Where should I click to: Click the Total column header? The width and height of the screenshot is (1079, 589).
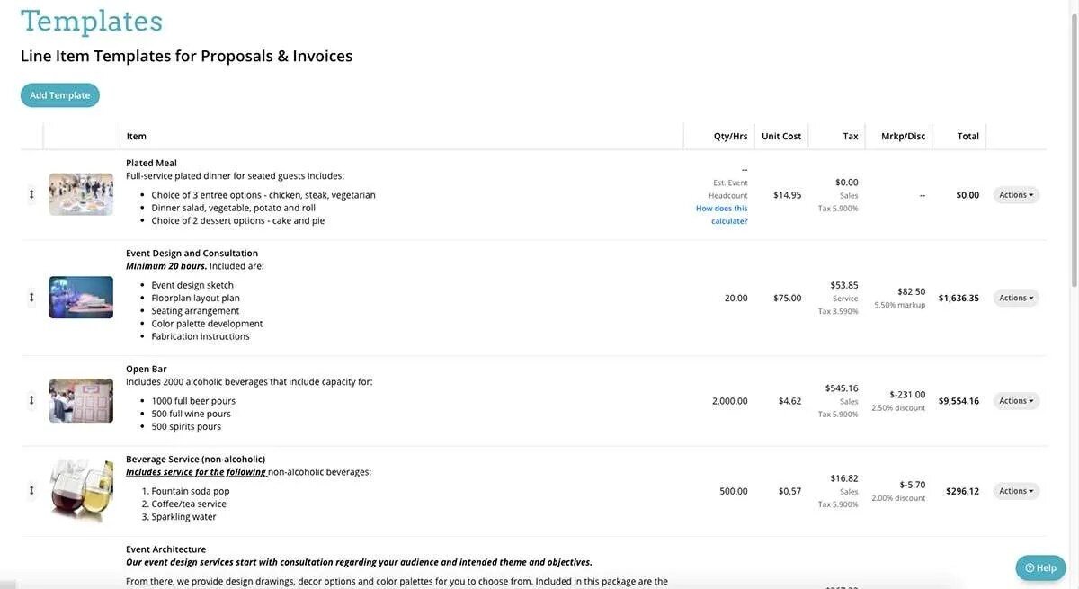tap(968, 137)
